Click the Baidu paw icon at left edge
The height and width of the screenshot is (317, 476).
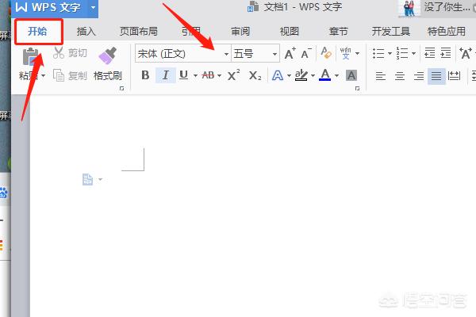click(3, 193)
